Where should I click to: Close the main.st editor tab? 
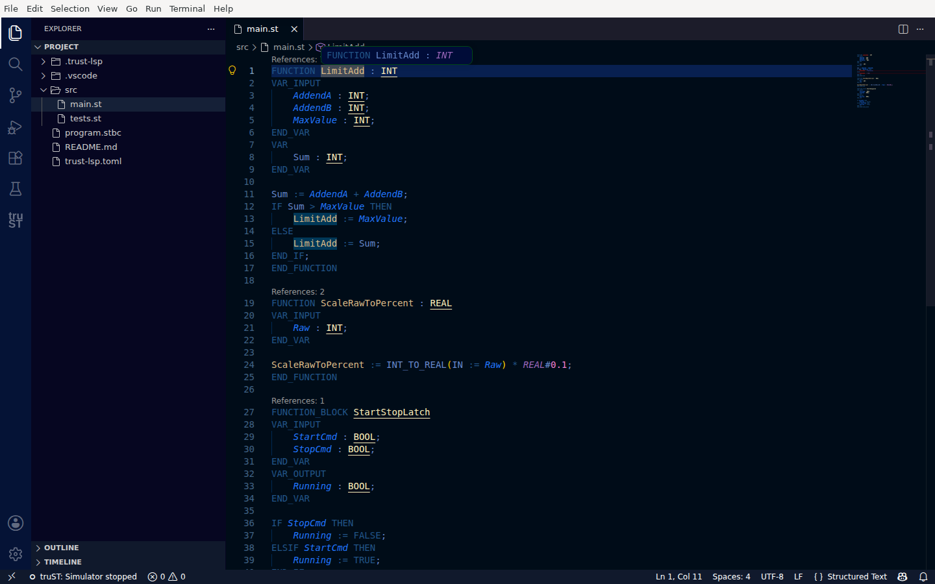coord(294,29)
